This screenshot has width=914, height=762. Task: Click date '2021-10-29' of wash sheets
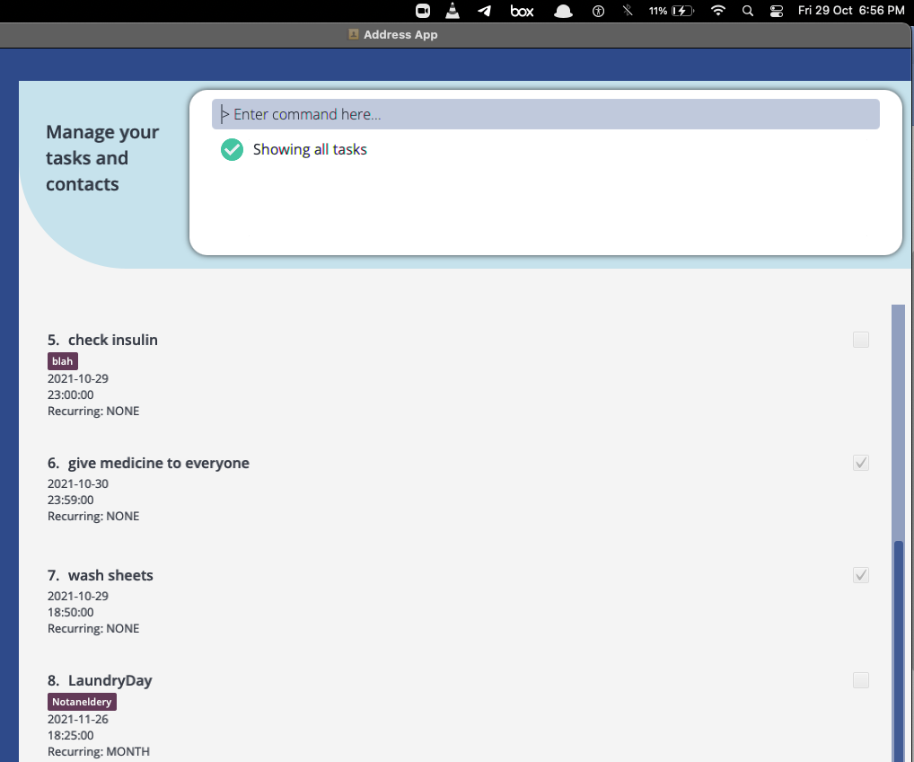pos(78,596)
